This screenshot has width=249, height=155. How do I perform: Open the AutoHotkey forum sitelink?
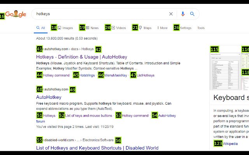pos(167,115)
